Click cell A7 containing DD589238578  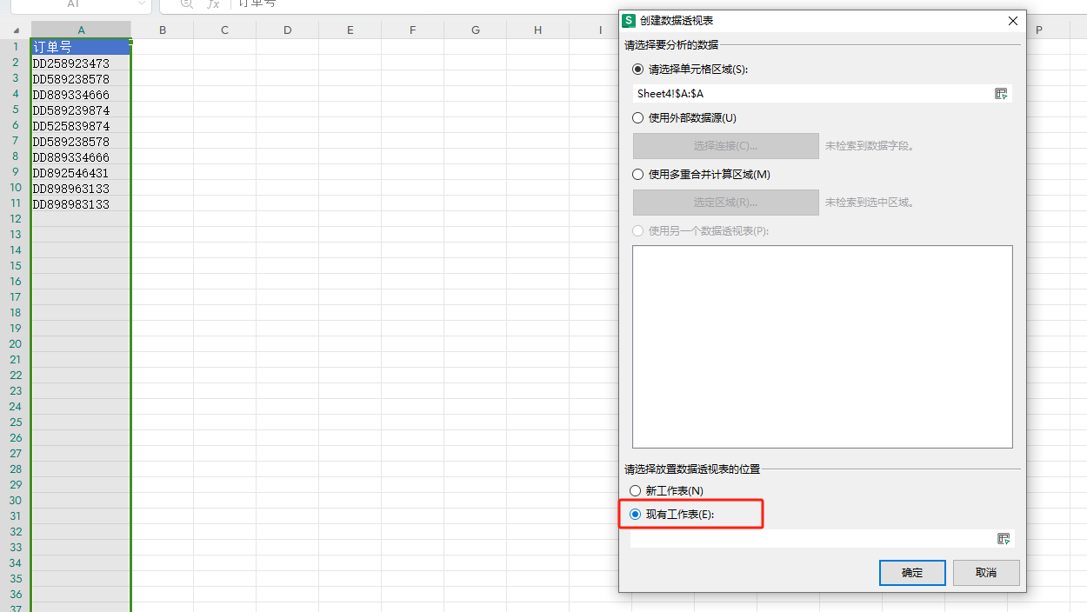[x=81, y=142]
